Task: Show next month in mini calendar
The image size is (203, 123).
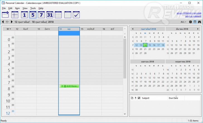Action: coord(198,29)
